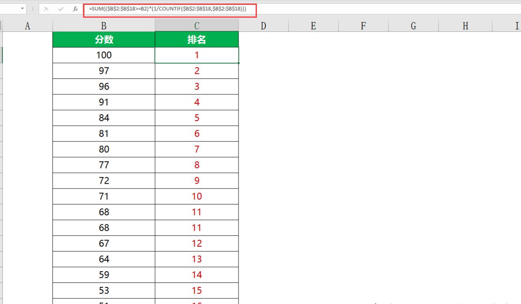Select the cell with score 91

point(104,102)
